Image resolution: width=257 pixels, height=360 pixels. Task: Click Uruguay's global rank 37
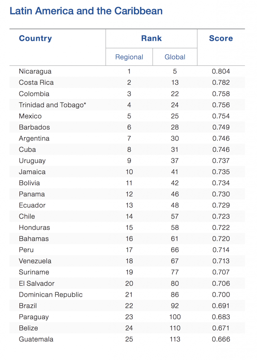coord(175,161)
